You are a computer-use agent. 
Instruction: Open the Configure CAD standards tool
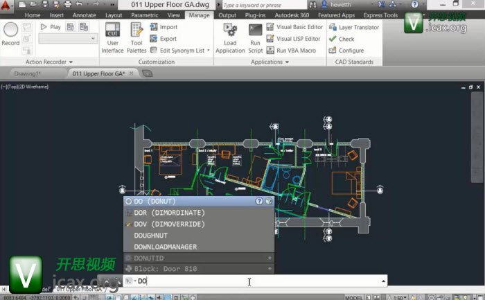coord(351,51)
